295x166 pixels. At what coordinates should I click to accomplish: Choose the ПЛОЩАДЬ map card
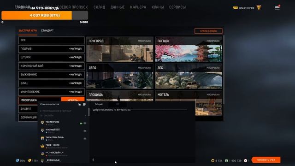120,96
